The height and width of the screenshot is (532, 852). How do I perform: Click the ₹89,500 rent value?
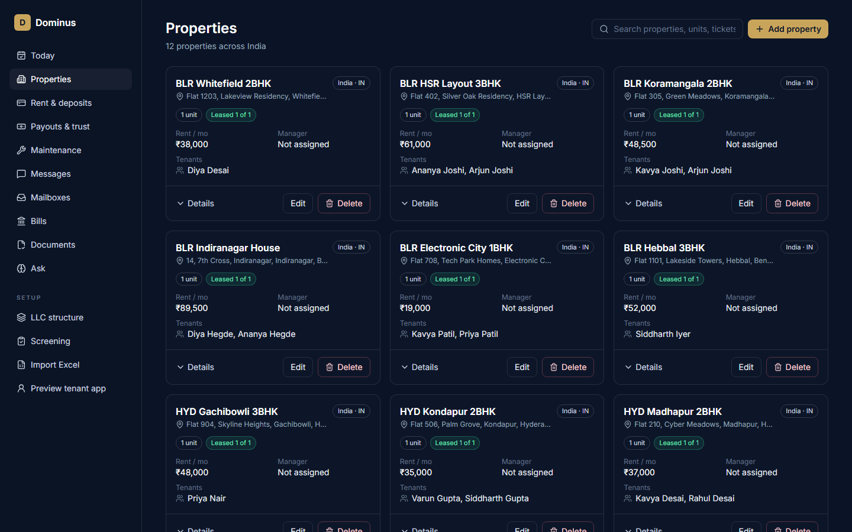[192, 308]
